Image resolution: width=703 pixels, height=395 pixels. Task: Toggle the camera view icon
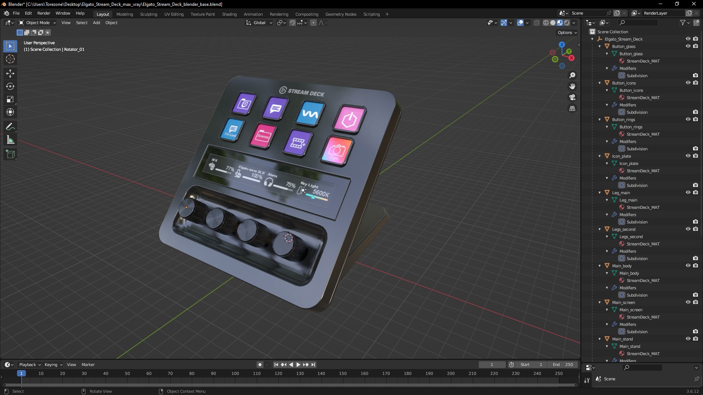(572, 97)
